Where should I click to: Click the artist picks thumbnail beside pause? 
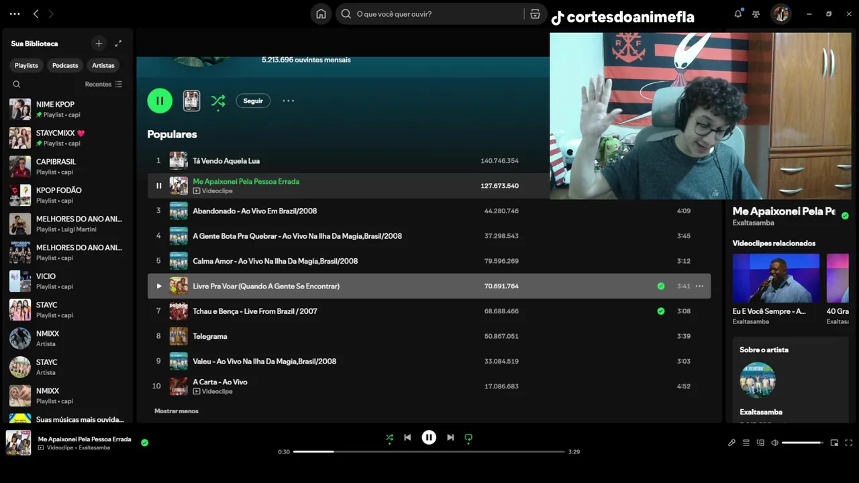click(x=191, y=101)
